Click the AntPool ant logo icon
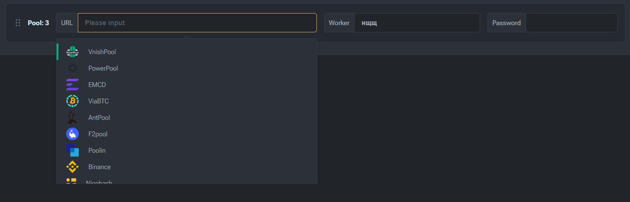This screenshot has width=630, height=202. coord(72,117)
